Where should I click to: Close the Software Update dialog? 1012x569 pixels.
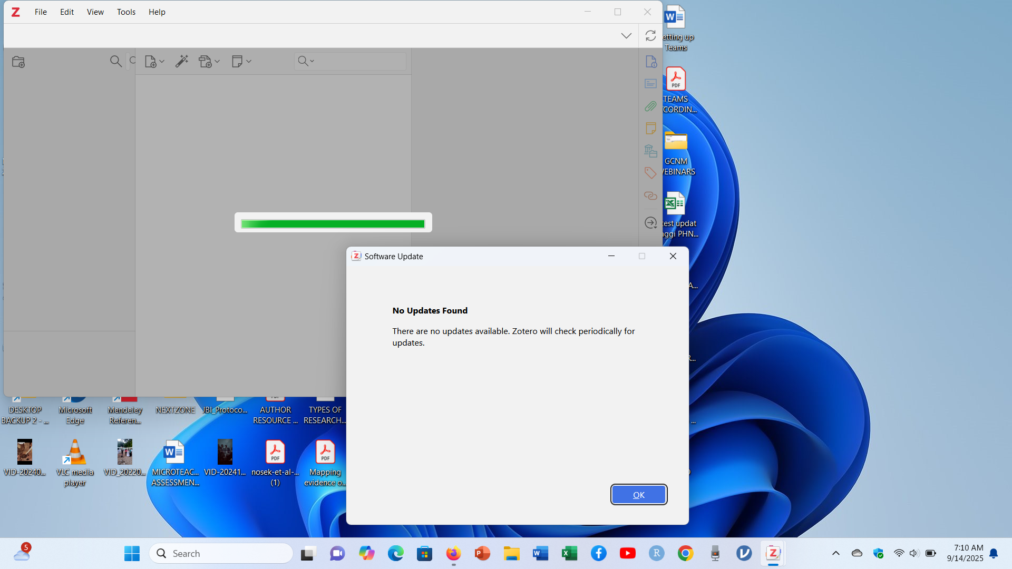coord(673,256)
